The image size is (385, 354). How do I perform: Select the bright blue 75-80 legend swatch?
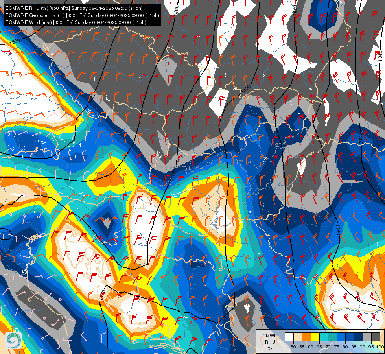[341, 337]
